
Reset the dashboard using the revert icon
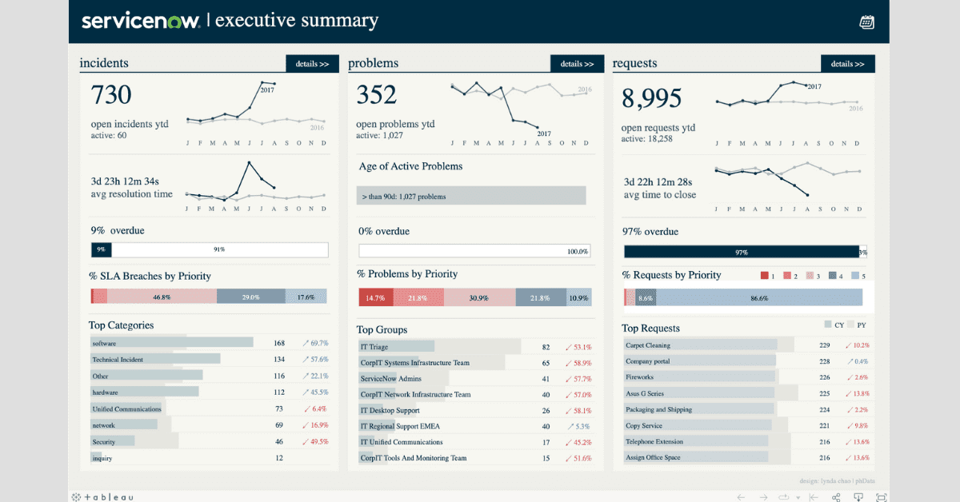813,497
